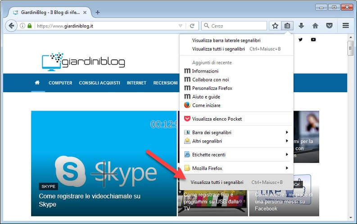357x224 pixels.
Task: Click the giardiniblog logo
Action: (x=83, y=62)
